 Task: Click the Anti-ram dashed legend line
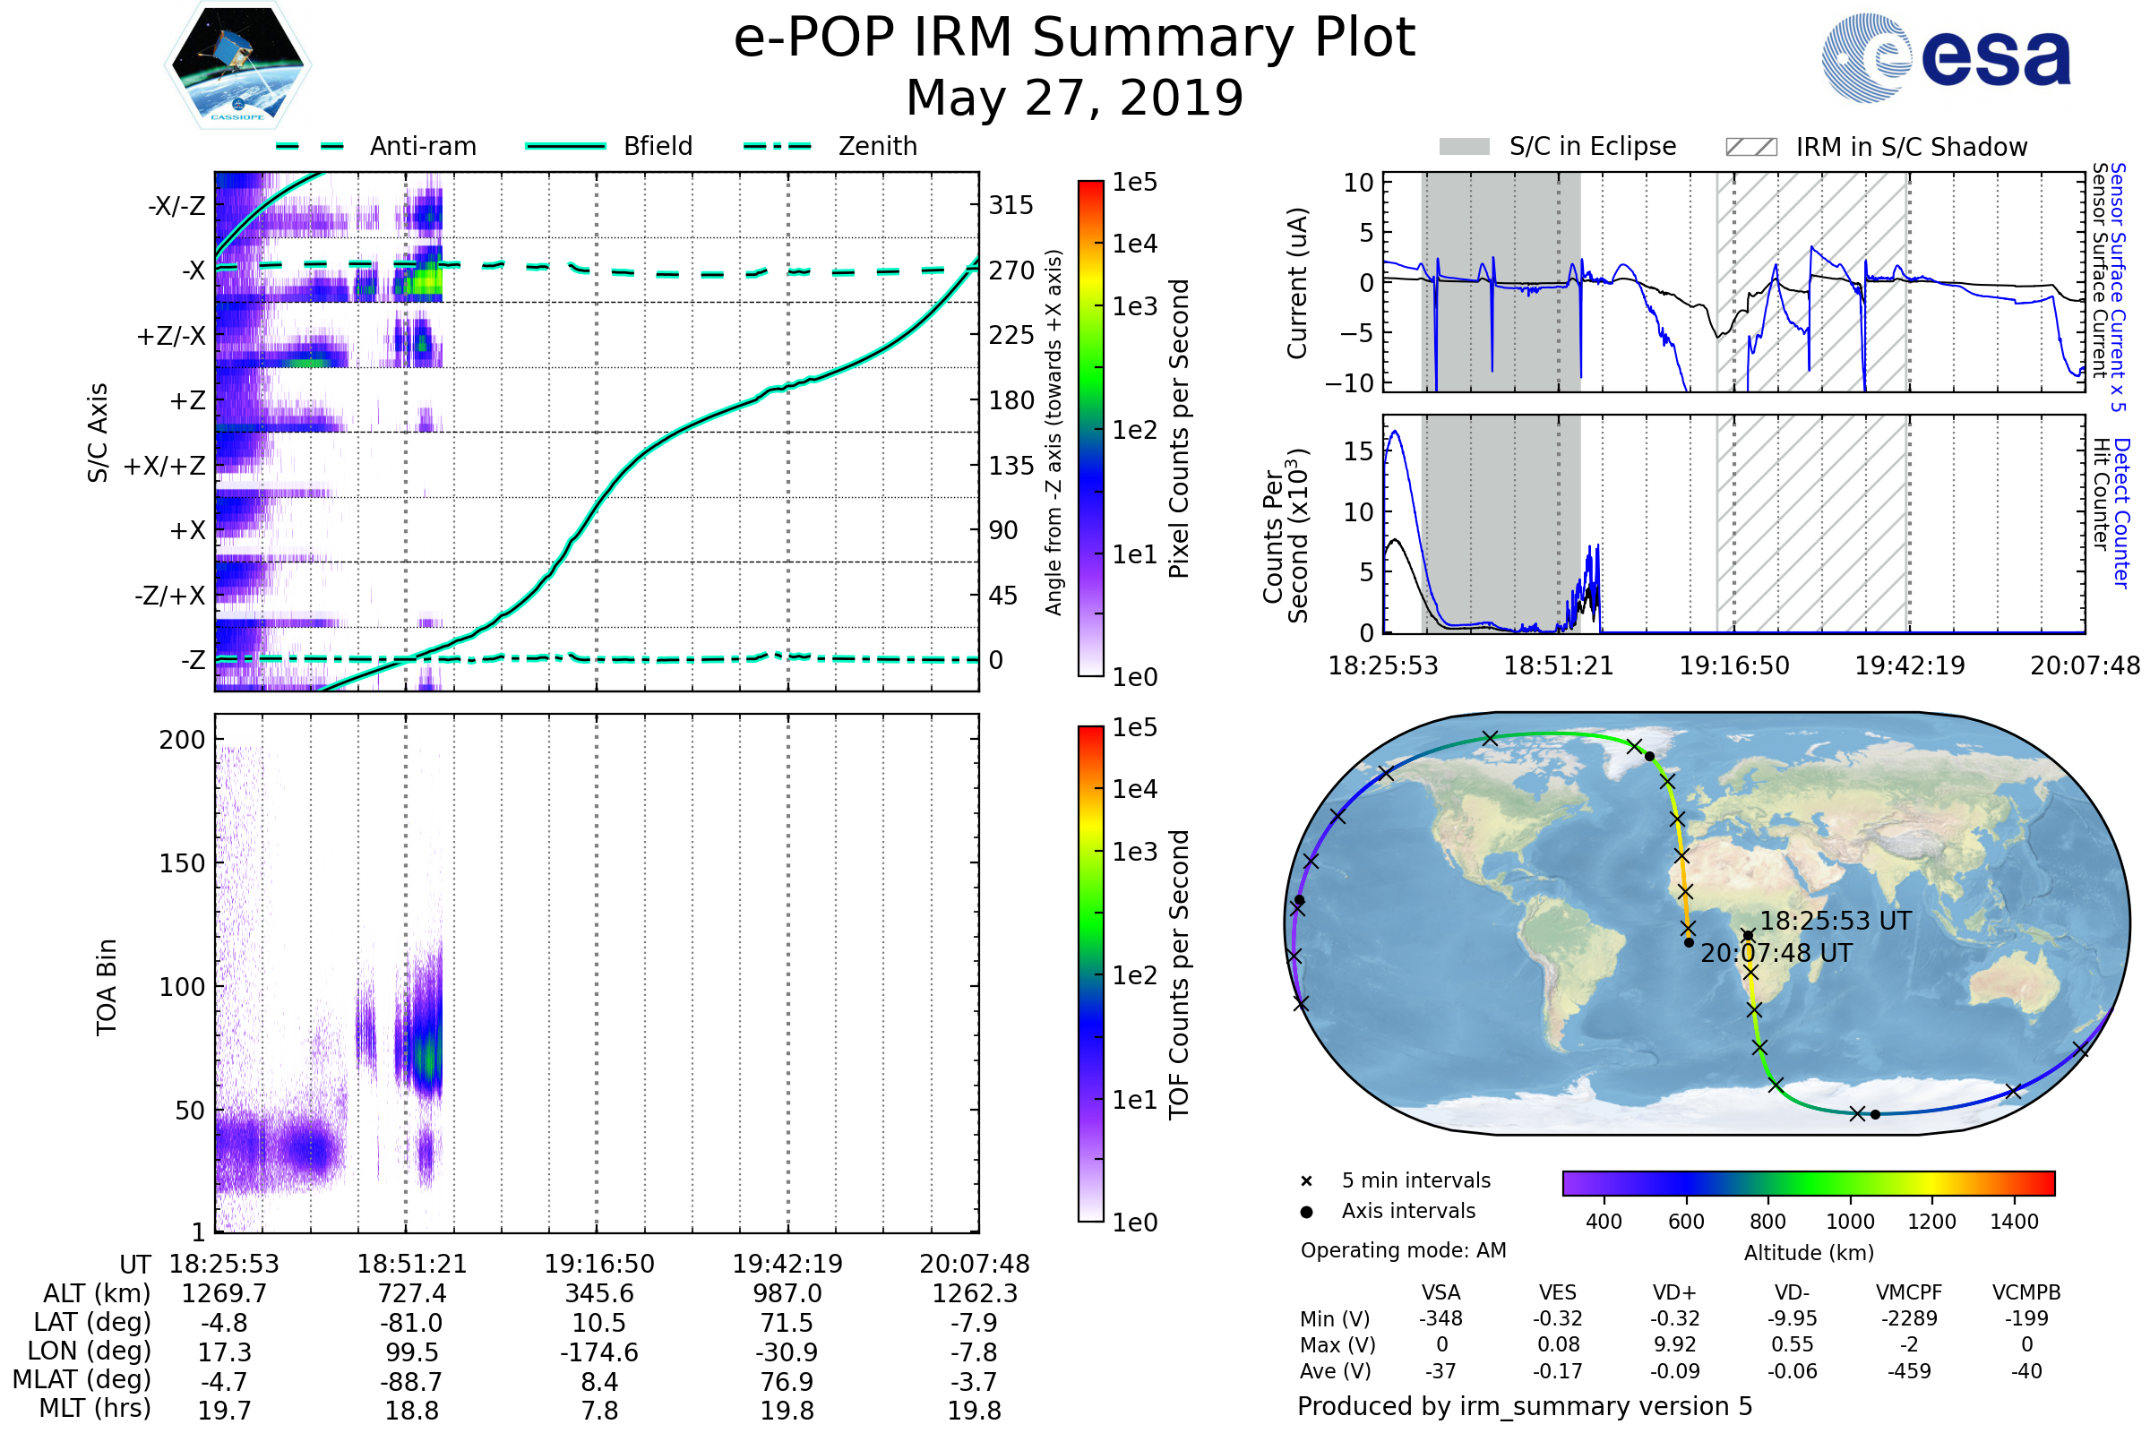(310, 146)
